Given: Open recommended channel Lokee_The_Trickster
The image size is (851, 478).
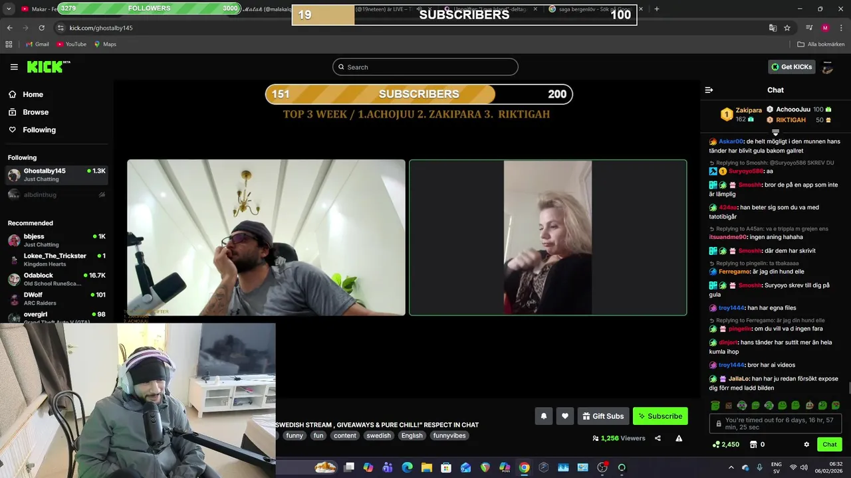Looking at the screenshot, I should [57, 260].
